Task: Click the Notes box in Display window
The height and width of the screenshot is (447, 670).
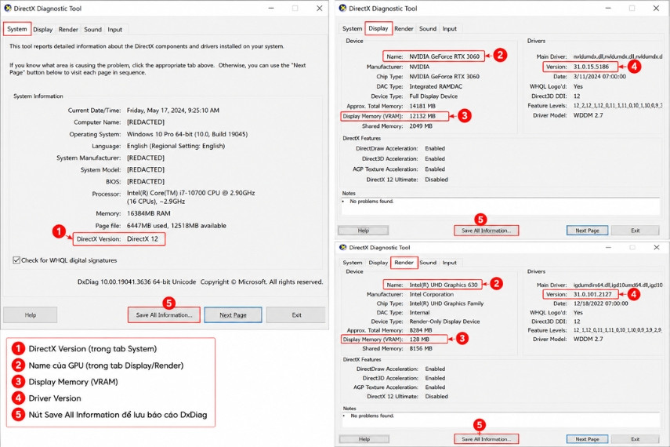Action: [x=501, y=206]
